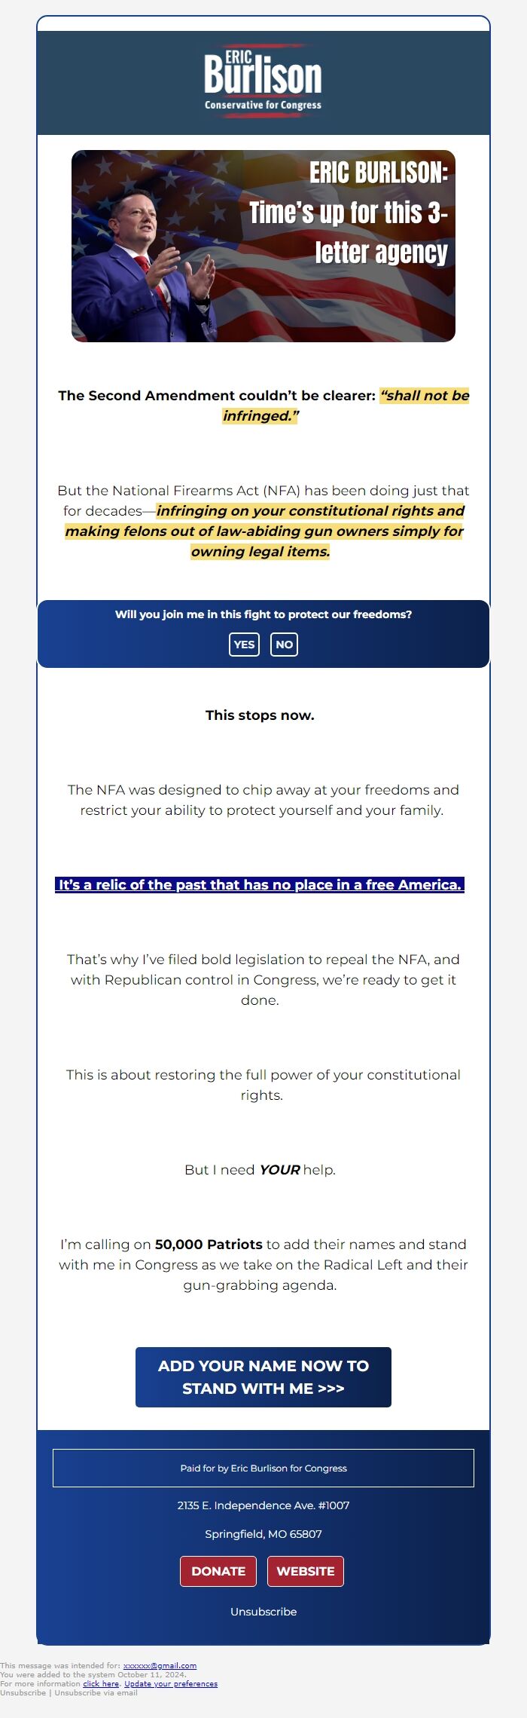Choose 'Unsubscribe via email' option
The image size is (527, 1718).
pyautogui.click(x=96, y=1693)
